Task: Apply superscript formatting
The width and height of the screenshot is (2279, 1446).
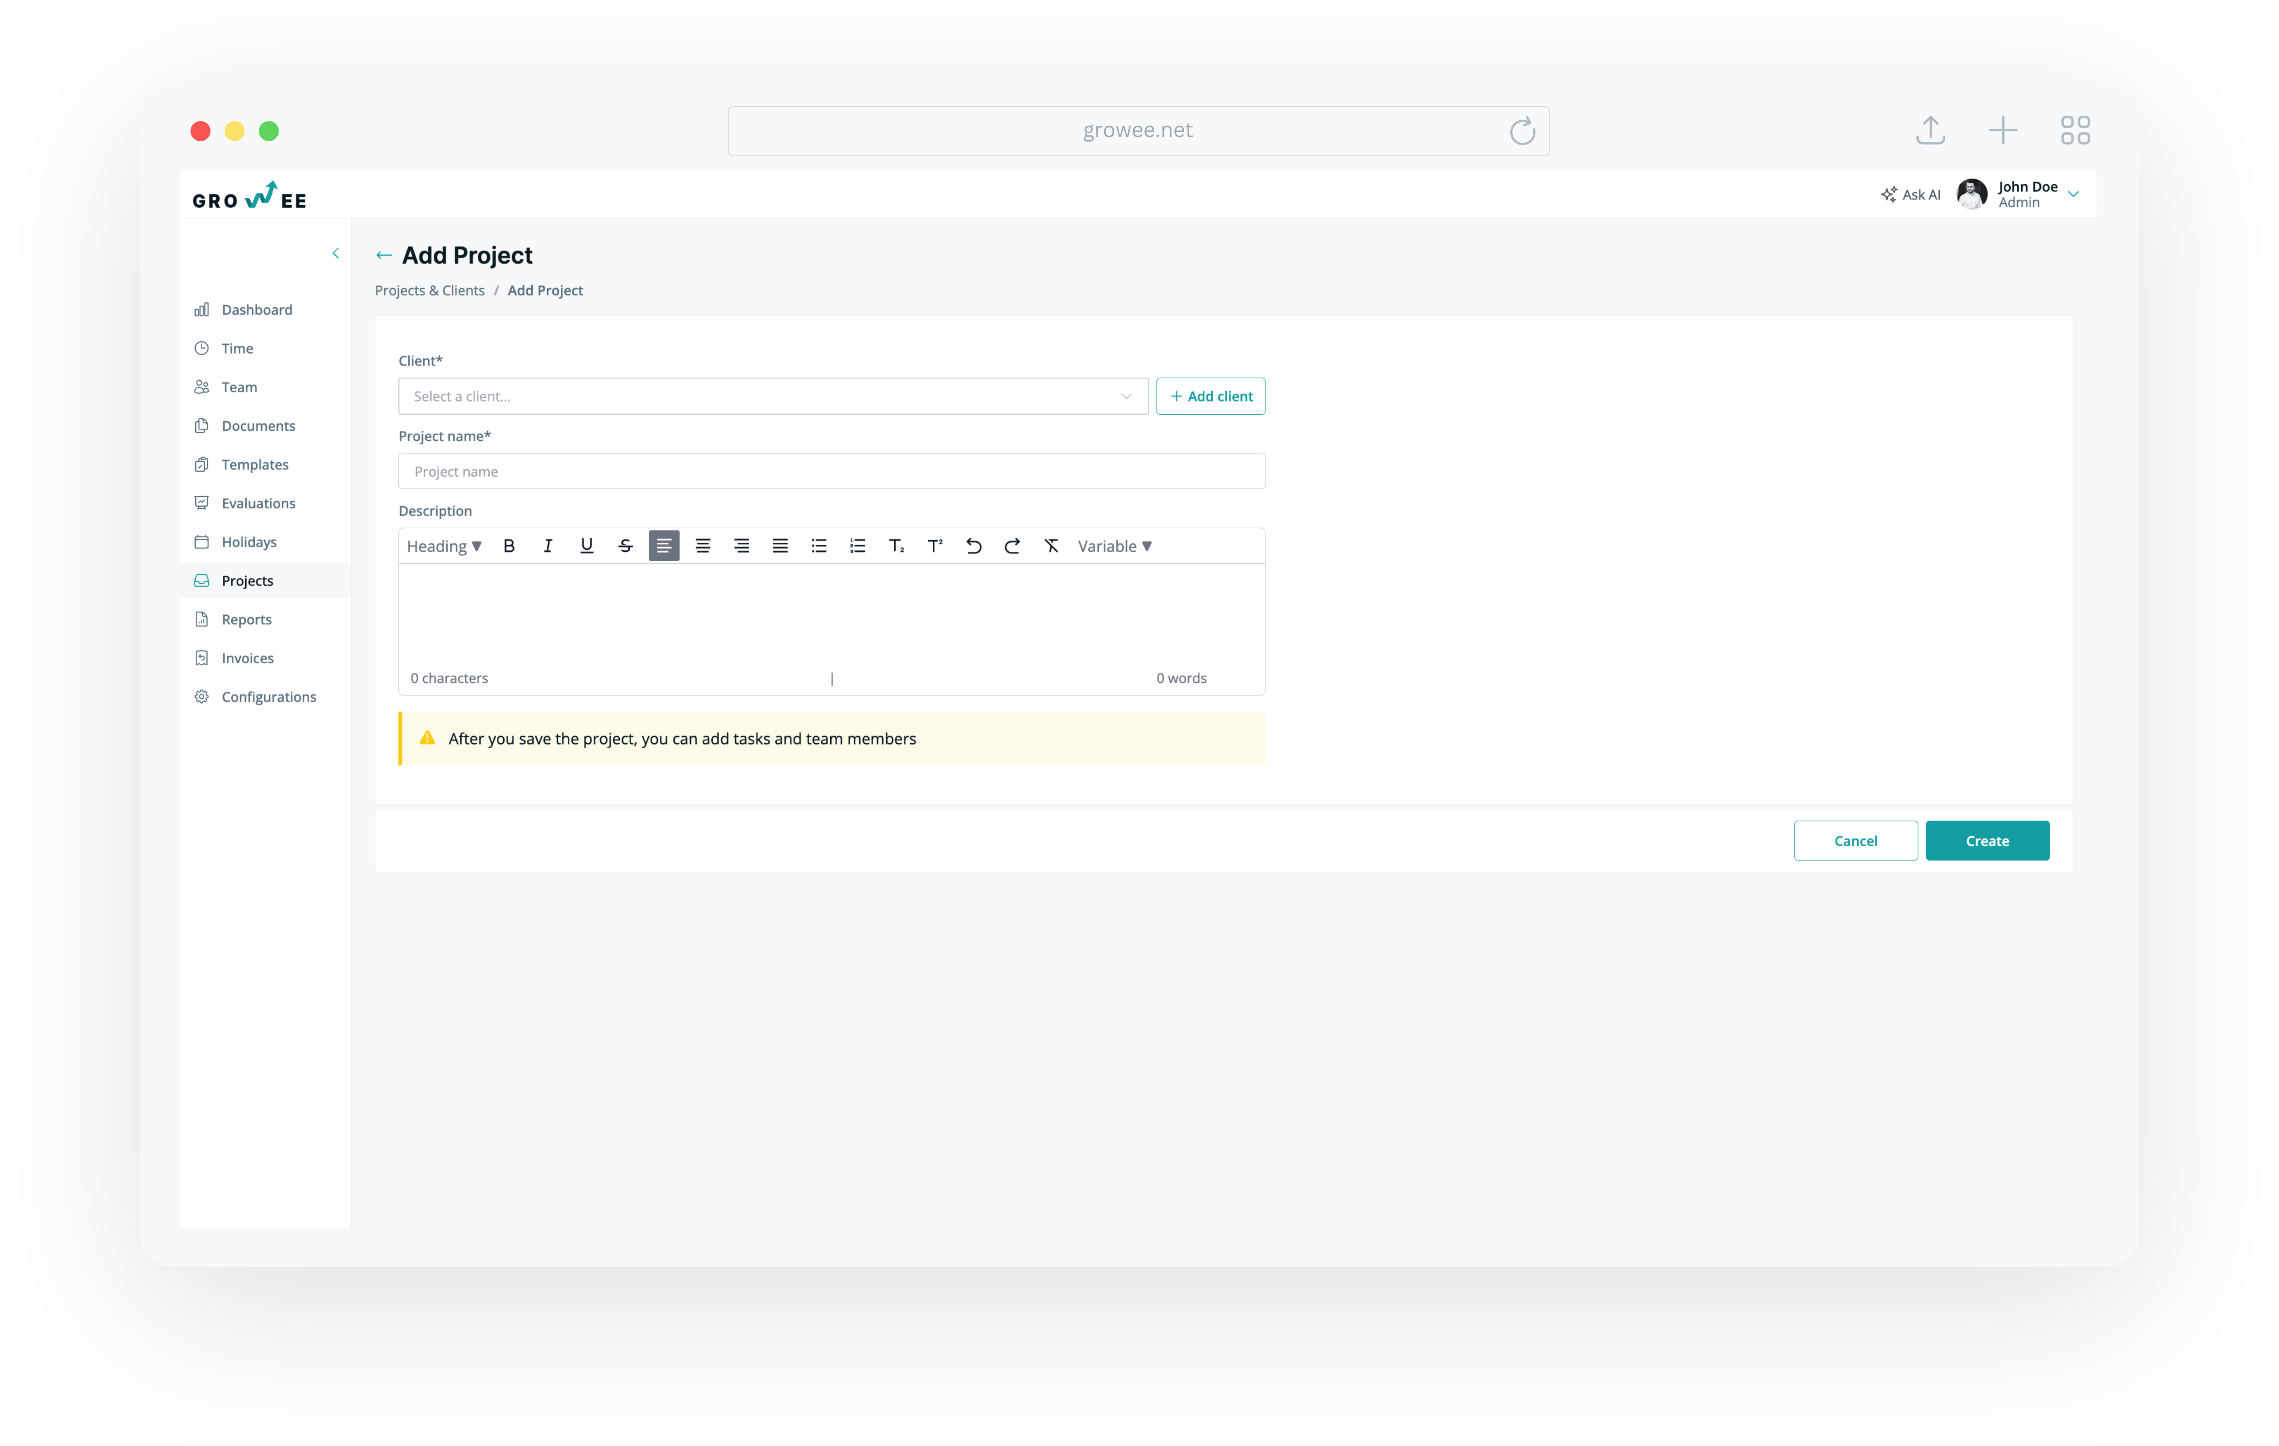Action: coord(936,546)
